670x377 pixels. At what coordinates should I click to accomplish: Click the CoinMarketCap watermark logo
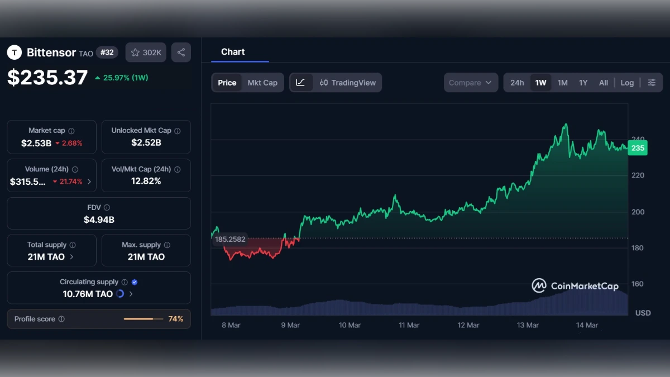coord(538,285)
